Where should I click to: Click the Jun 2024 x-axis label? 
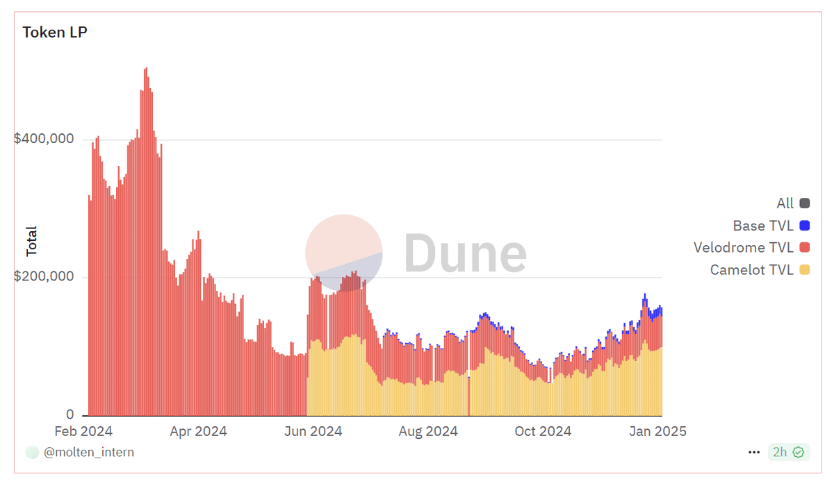point(313,431)
